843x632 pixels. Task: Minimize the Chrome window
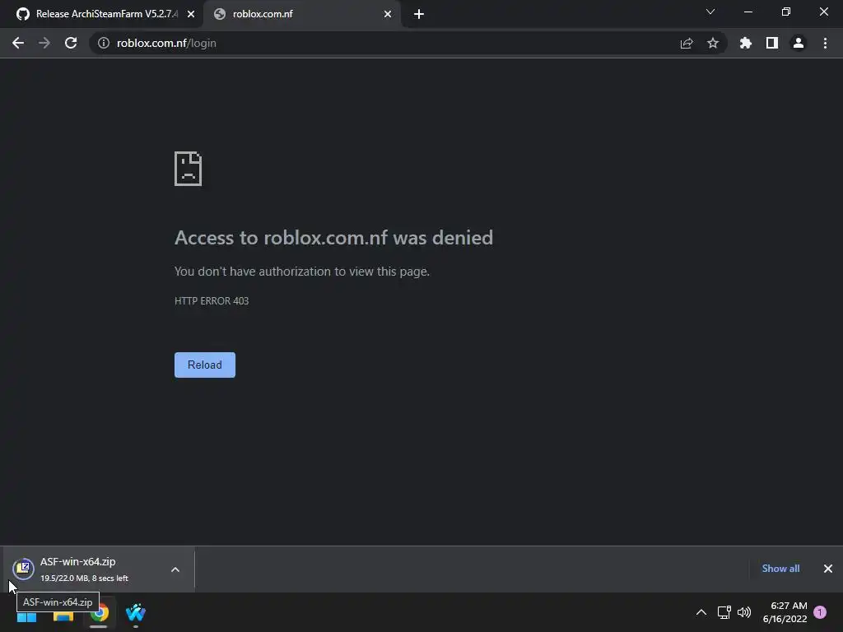click(748, 12)
